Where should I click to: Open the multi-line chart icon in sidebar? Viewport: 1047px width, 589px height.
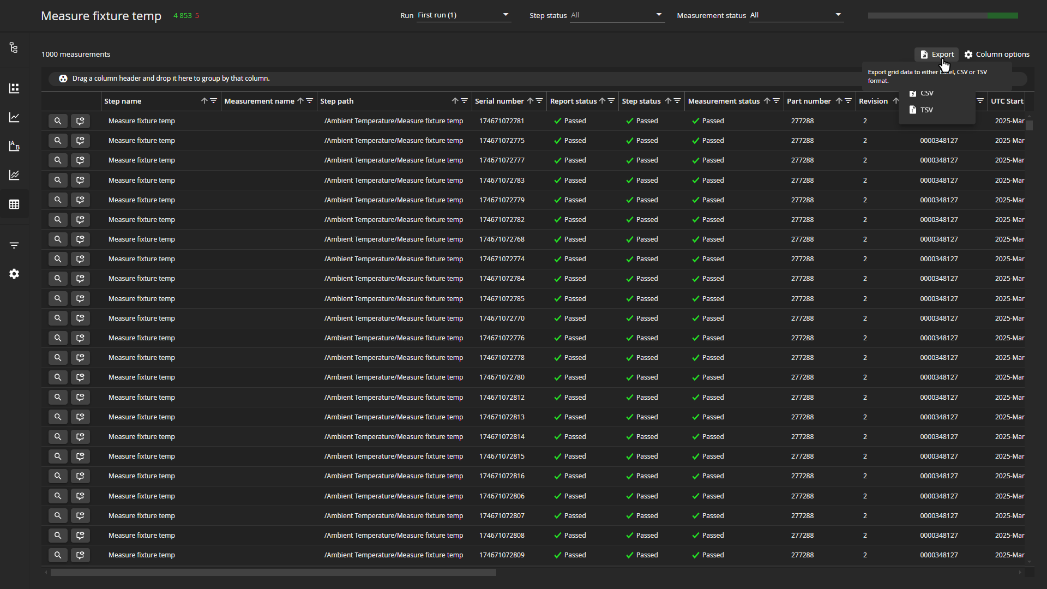coord(14,175)
